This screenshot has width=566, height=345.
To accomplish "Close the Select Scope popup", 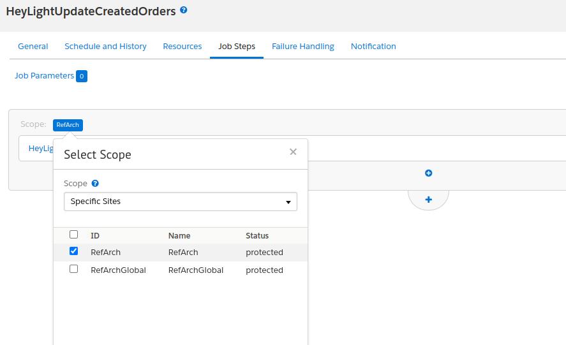I will click(293, 152).
